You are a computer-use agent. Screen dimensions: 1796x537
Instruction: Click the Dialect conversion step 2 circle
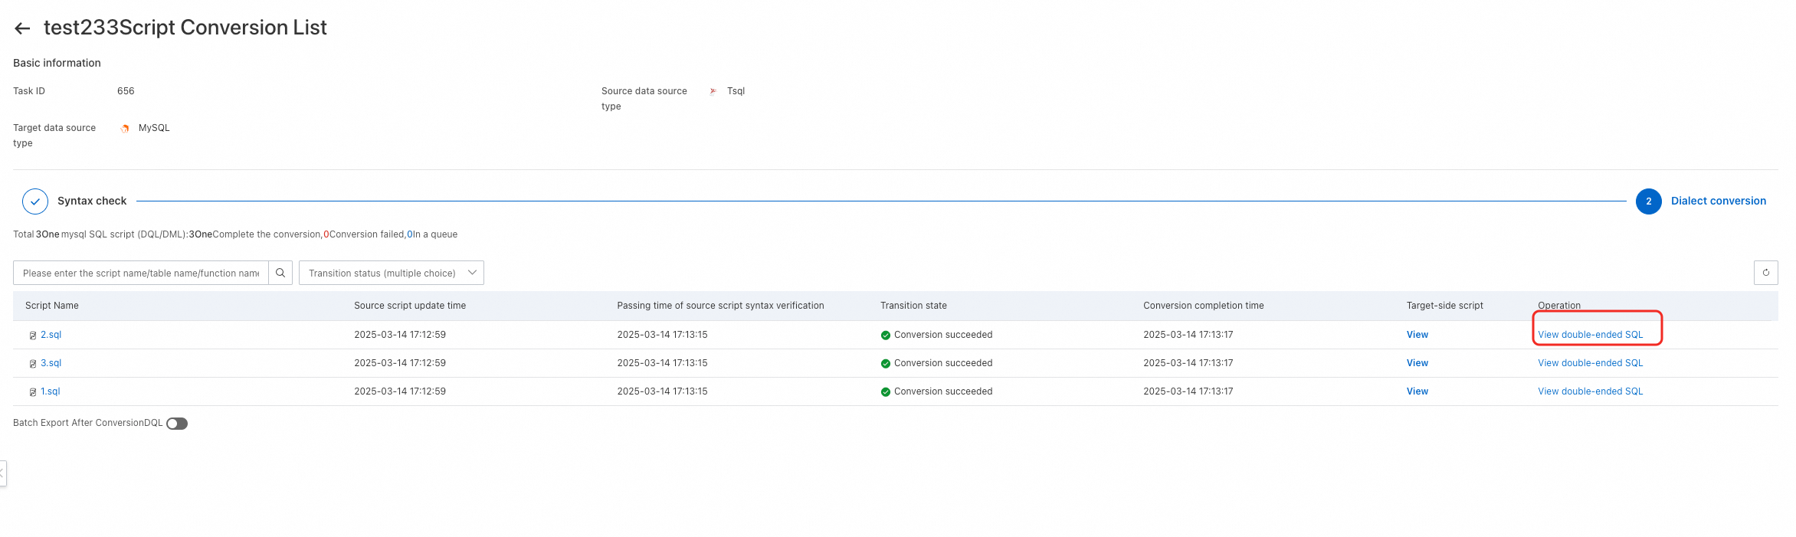[x=1648, y=201]
